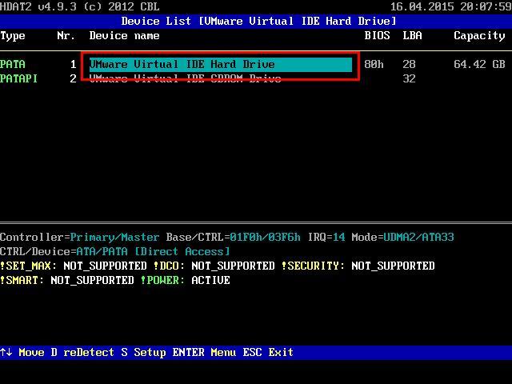Click device number 1

coord(73,64)
